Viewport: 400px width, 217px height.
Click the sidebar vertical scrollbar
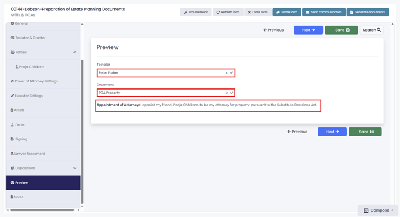82,132
